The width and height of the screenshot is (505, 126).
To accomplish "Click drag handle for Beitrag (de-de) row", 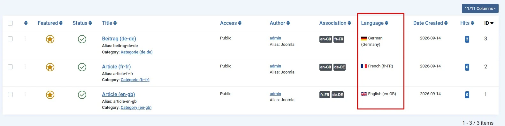I will pos(25,38).
